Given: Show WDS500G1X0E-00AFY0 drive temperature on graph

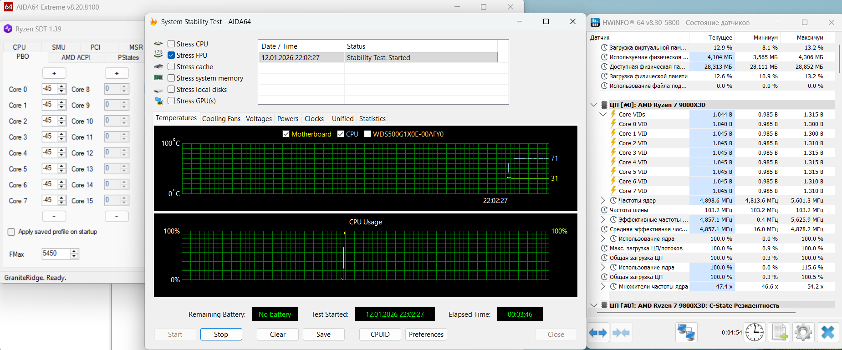Looking at the screenshot, I should (x=367, y=134).
